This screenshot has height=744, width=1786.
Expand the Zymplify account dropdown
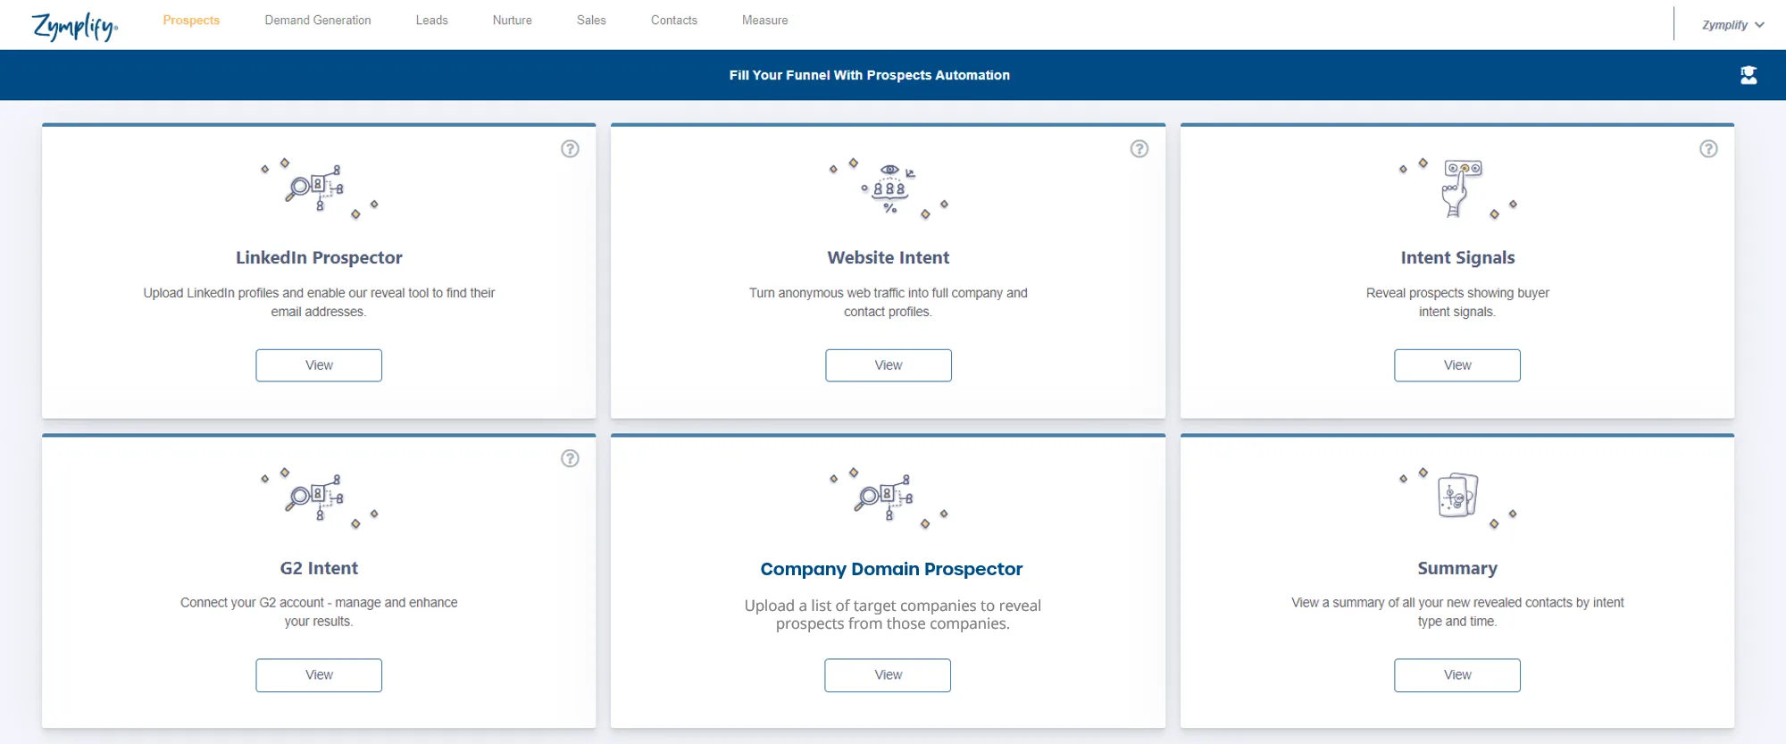click(1732, 25)
